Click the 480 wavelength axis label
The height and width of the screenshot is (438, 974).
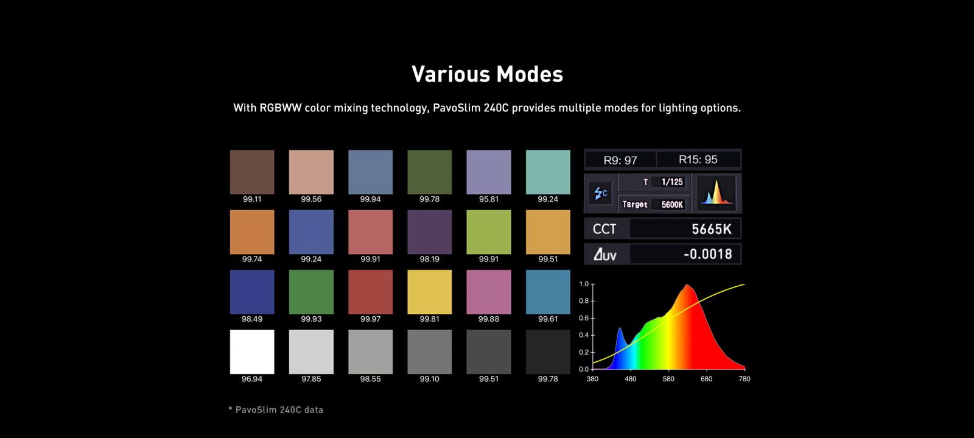pyautogui.click(x=631, y=379)
